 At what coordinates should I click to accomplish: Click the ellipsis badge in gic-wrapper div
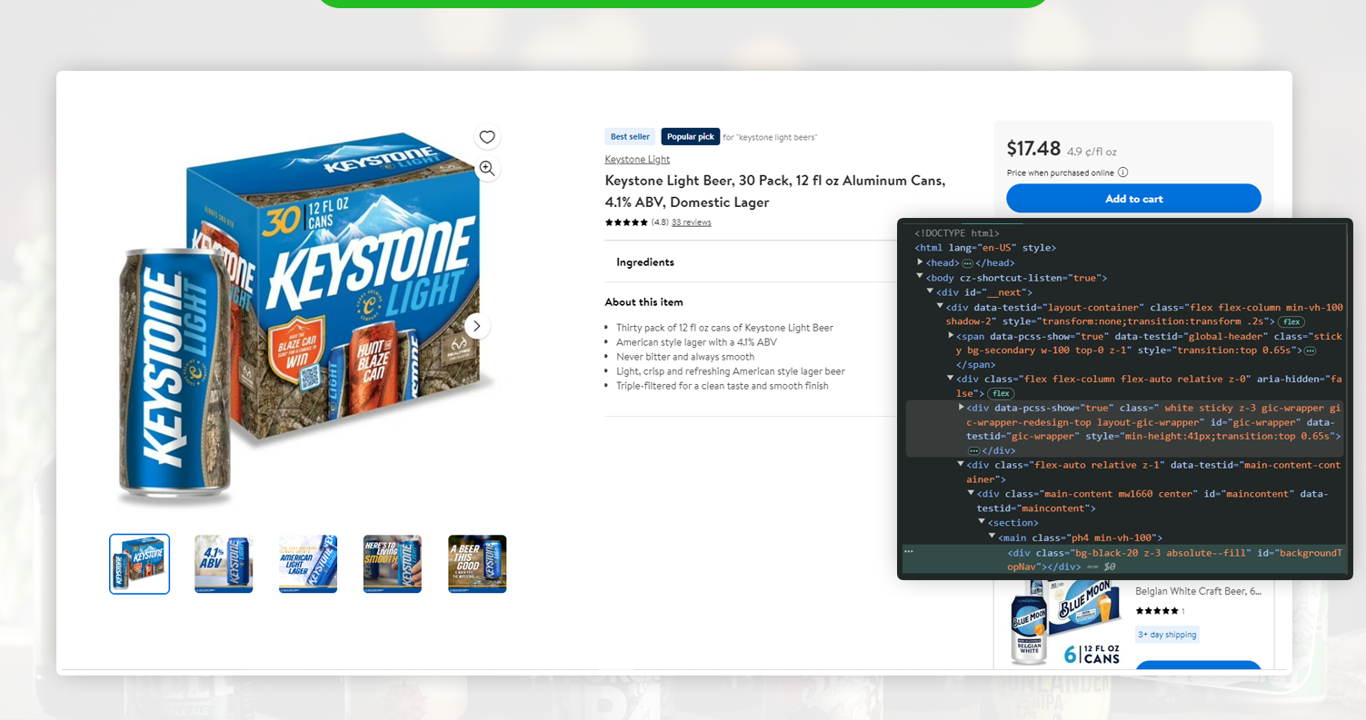point(973,450)
